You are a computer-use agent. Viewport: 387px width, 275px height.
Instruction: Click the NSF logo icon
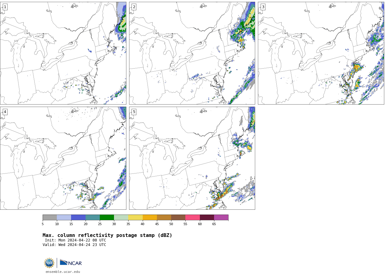coord(49,263)
